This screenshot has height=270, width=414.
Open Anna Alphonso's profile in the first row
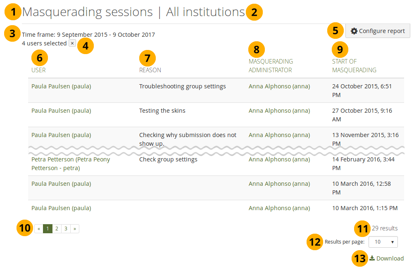[279, 86]
